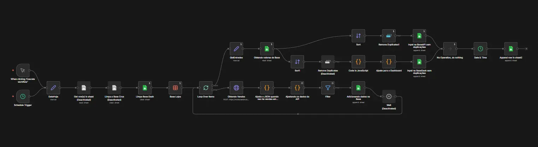
Task: Select the 'No Operation, do nothing' arrow node
Action: [x=450, y=49]
